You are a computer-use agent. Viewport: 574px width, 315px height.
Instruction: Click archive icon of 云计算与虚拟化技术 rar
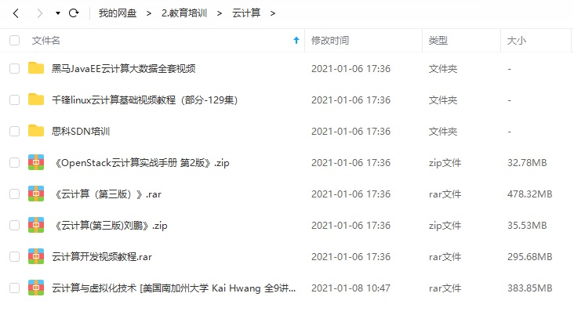click(36, 288)
